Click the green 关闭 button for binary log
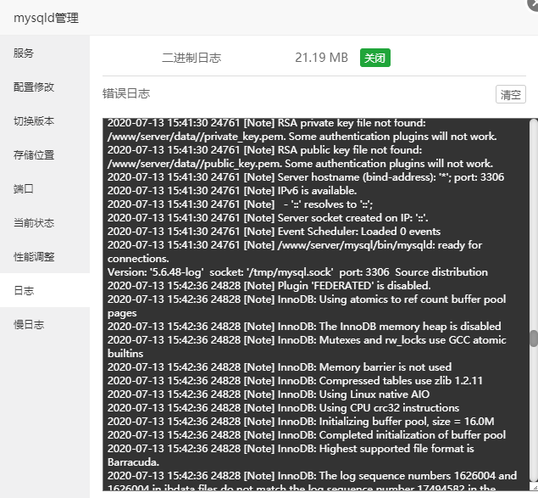This screenshot has width=538, height=498. 375,58
